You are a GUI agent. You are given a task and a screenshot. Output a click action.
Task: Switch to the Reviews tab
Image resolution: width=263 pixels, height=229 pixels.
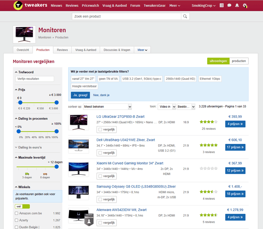62,50
